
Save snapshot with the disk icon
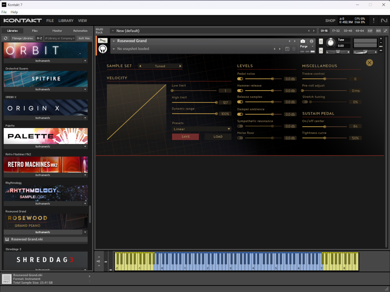coord(287,49)
